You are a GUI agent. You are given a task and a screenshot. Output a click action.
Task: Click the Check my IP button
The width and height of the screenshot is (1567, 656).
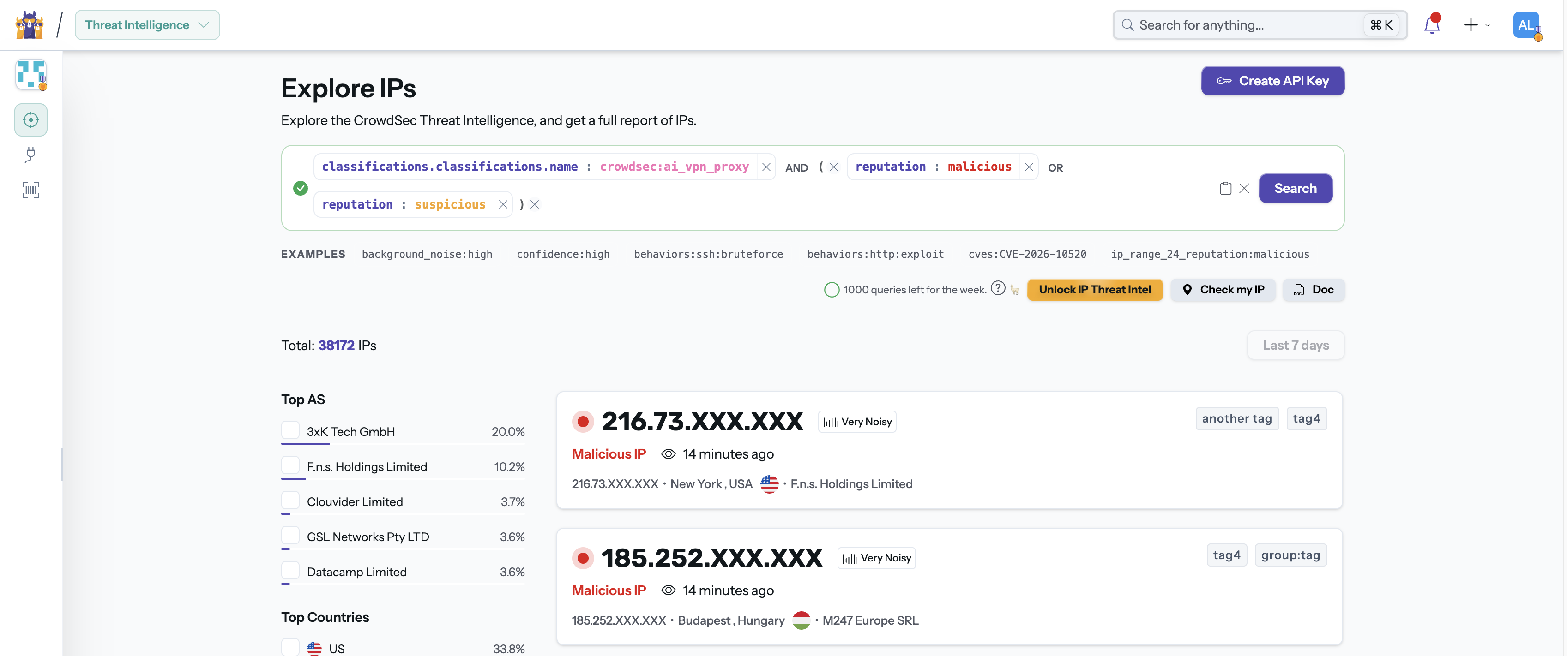tap(1223, 290)
